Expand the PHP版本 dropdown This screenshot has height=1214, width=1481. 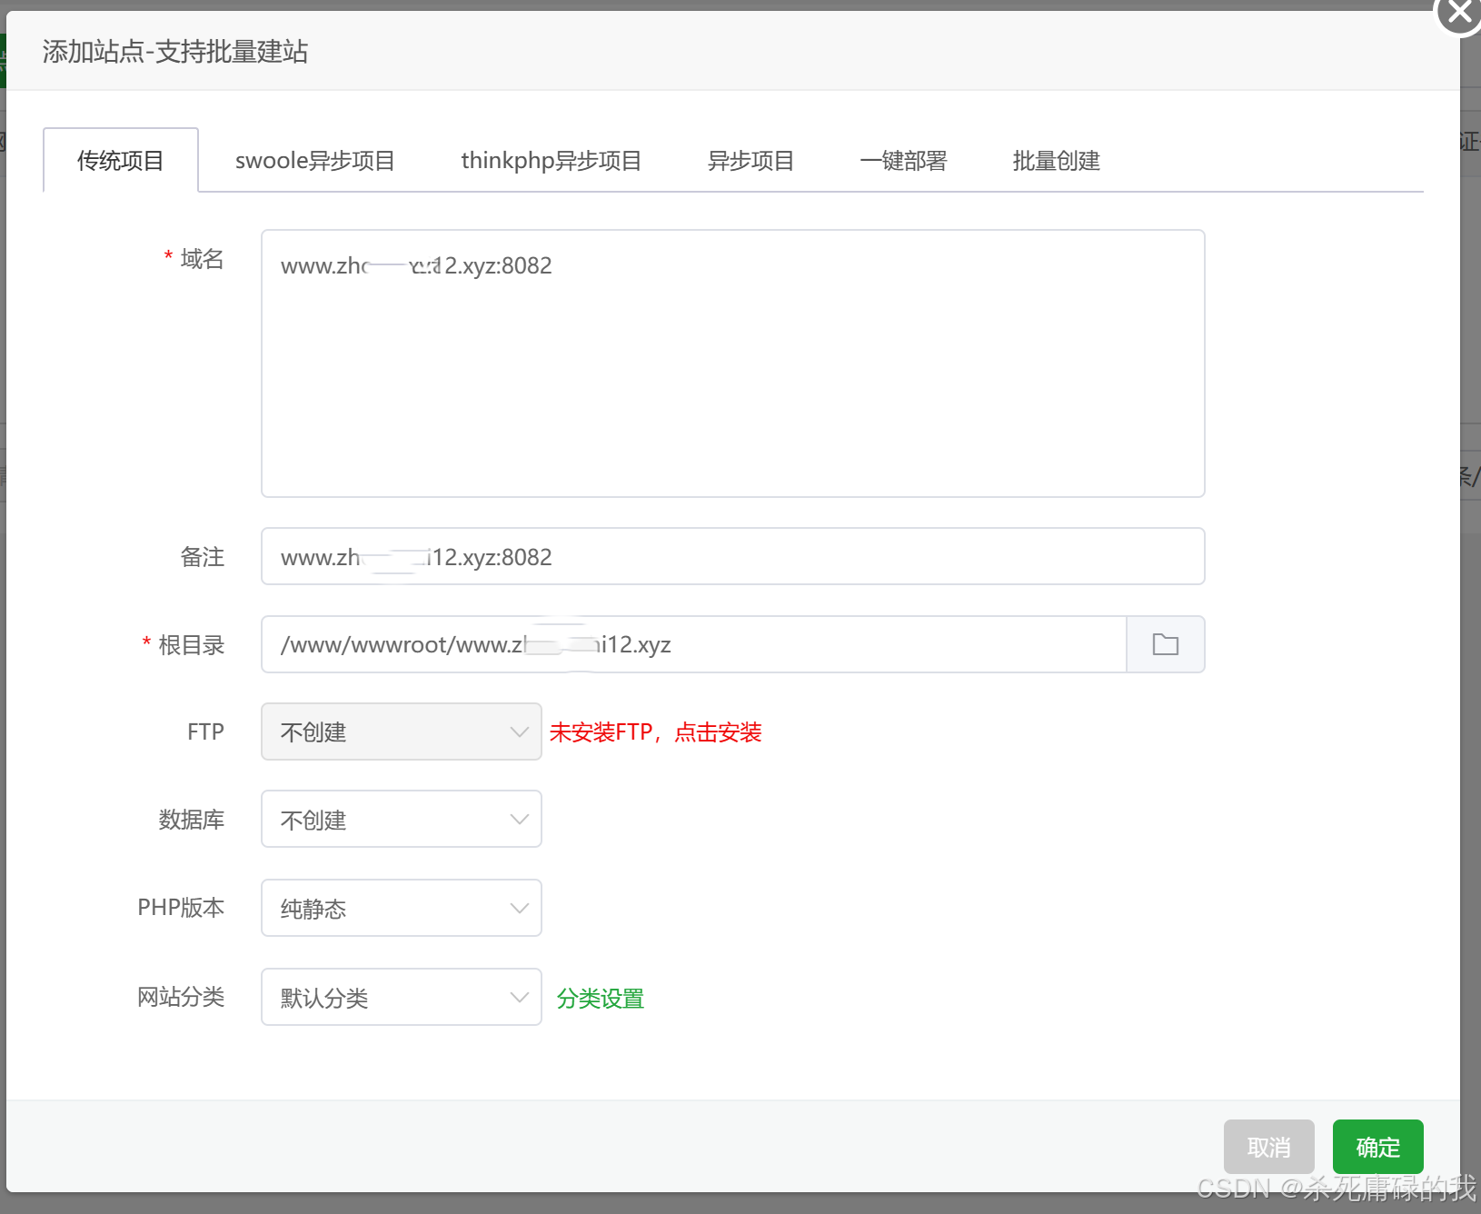(401, 908)
